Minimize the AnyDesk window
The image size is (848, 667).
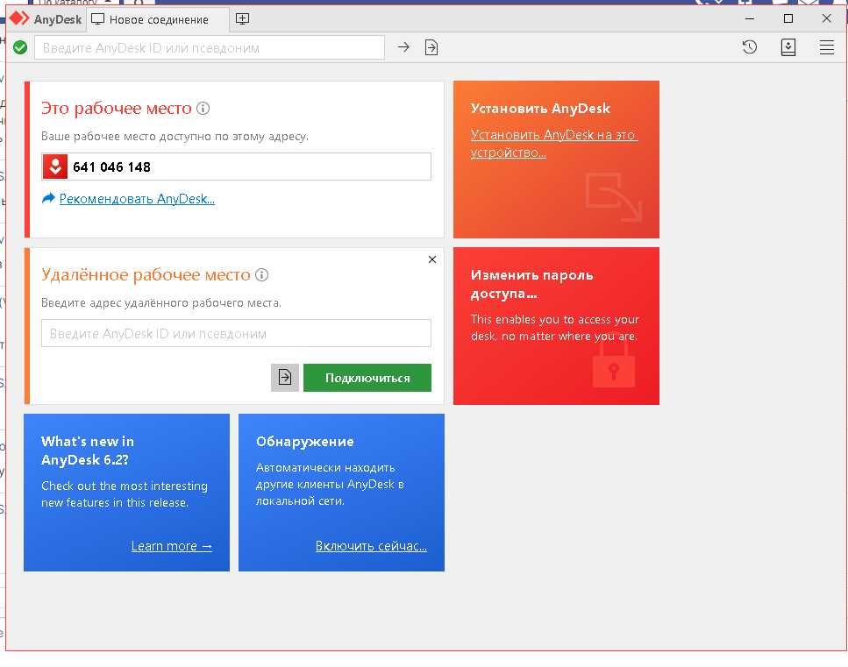point(750,19)
